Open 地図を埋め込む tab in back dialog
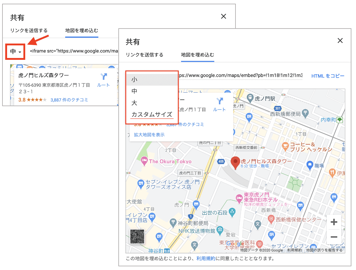The image size is (356, 270). pyautogui.click(x=82, y=30)
